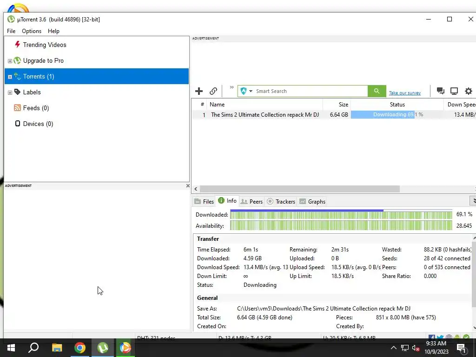Click the Devices phone icon

(x=18, y=124)
